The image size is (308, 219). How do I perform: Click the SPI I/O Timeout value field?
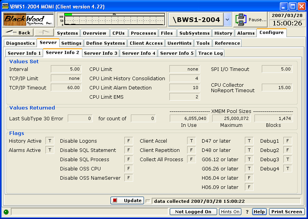pyautogui.click(x=277, y=69)
